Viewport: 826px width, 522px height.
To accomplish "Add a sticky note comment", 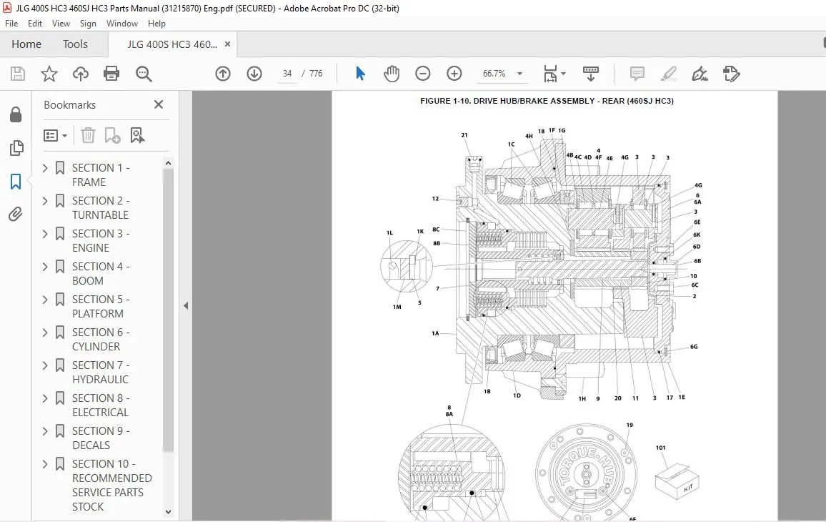I will coord(637,73).
